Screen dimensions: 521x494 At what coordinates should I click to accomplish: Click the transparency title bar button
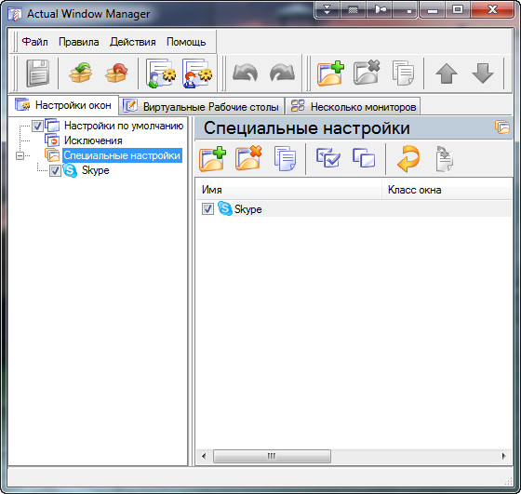tap(353, 9)
